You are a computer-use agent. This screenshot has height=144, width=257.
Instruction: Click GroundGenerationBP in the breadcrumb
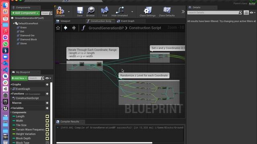pos(106,28)
